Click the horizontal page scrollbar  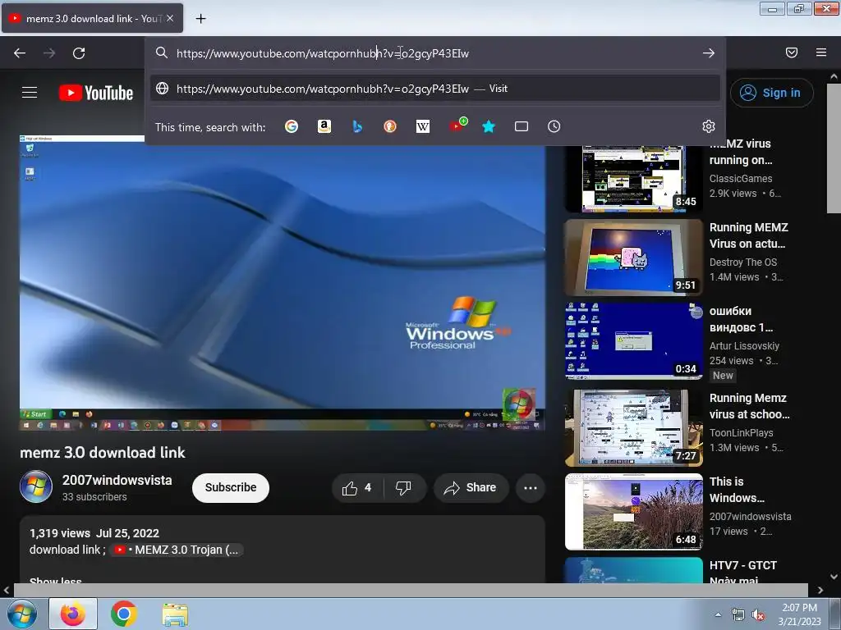pyautogui.click(x=411, y=590)
